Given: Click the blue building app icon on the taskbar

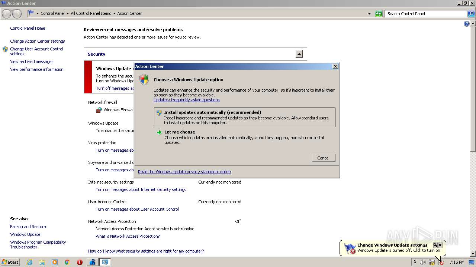Looking at the screenshot, I should point(92,262).
